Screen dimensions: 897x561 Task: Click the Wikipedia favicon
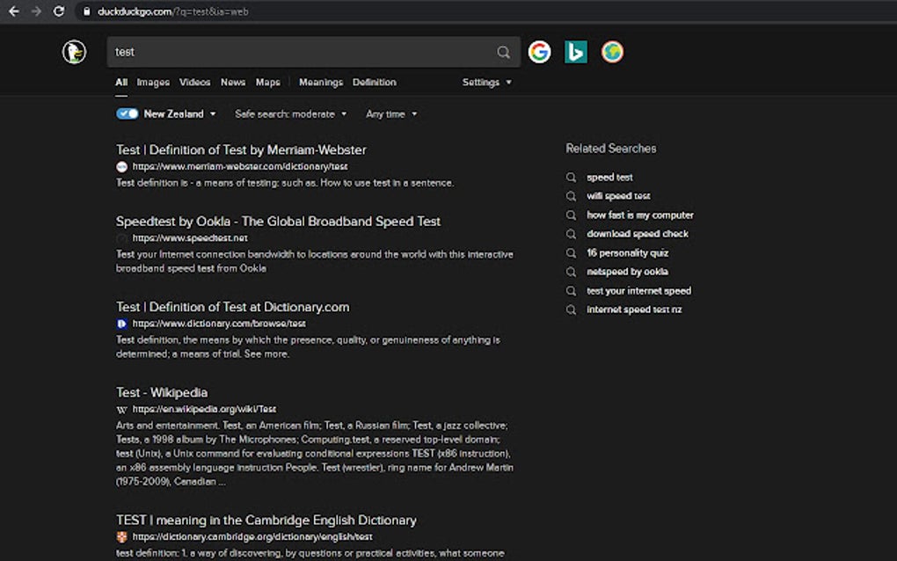tap(122, 410)
